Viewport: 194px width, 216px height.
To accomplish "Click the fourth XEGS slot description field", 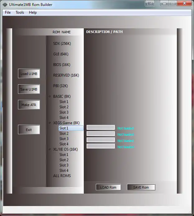I will coord(101,146).
